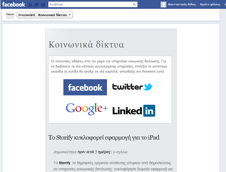Click the word Δημοσιεύτηκε
Screen dimensions: 226x172
click(x=65, y=152)
